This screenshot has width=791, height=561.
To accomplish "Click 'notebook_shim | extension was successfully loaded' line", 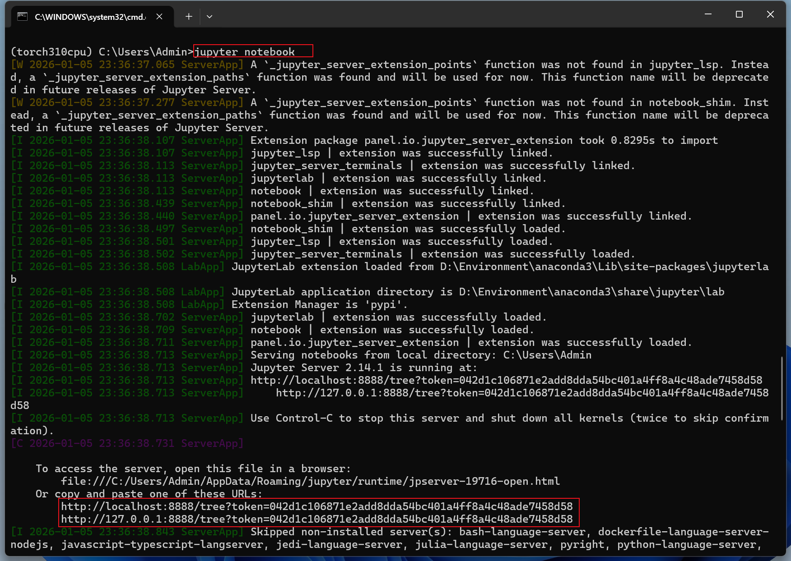I will (408, 229).
